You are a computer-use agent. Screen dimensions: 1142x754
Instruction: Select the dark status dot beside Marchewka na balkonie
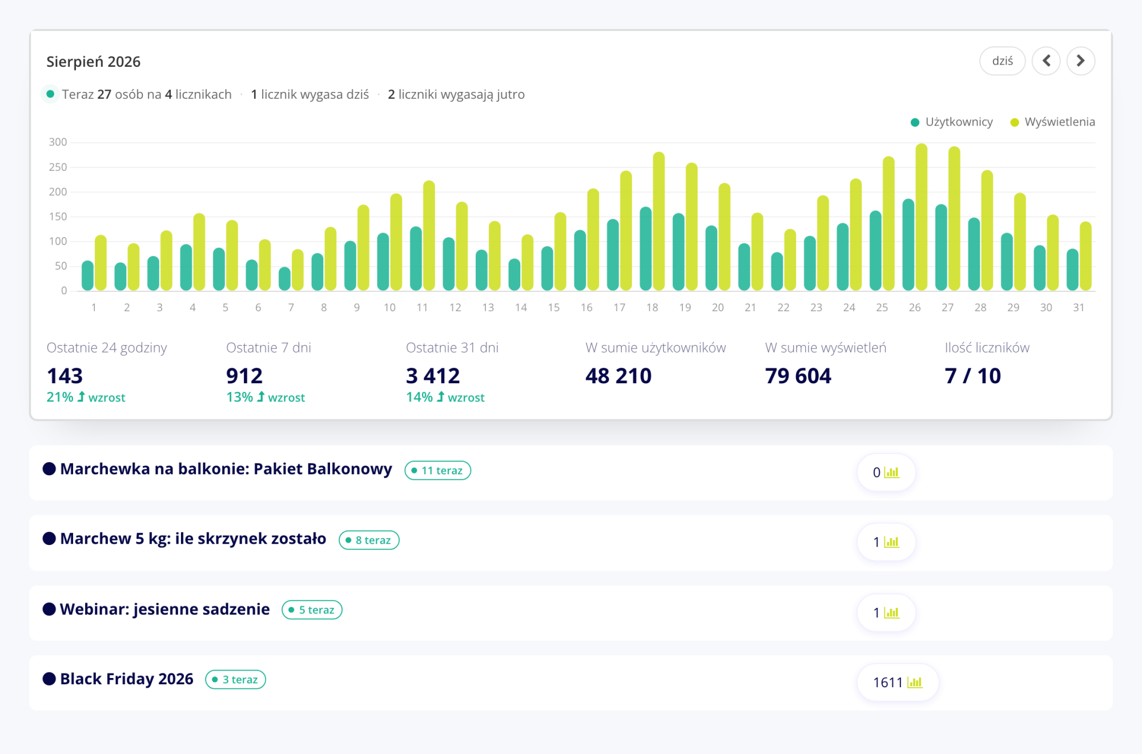pyautogui.click(x=50, y=469)
